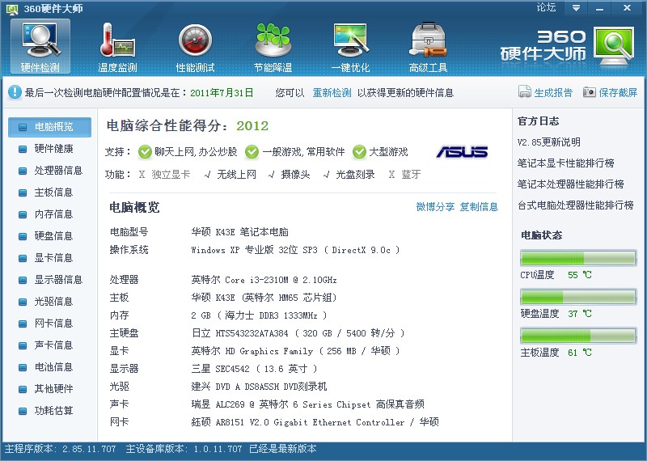Click the 保存截屏 link text
This screenshot has height=461, width=647.
pyautogui.click(x=618, y=93)
